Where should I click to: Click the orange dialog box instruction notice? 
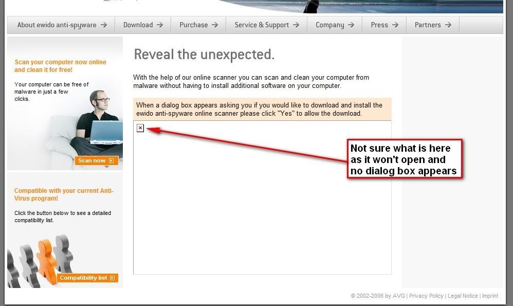(262, 109)
